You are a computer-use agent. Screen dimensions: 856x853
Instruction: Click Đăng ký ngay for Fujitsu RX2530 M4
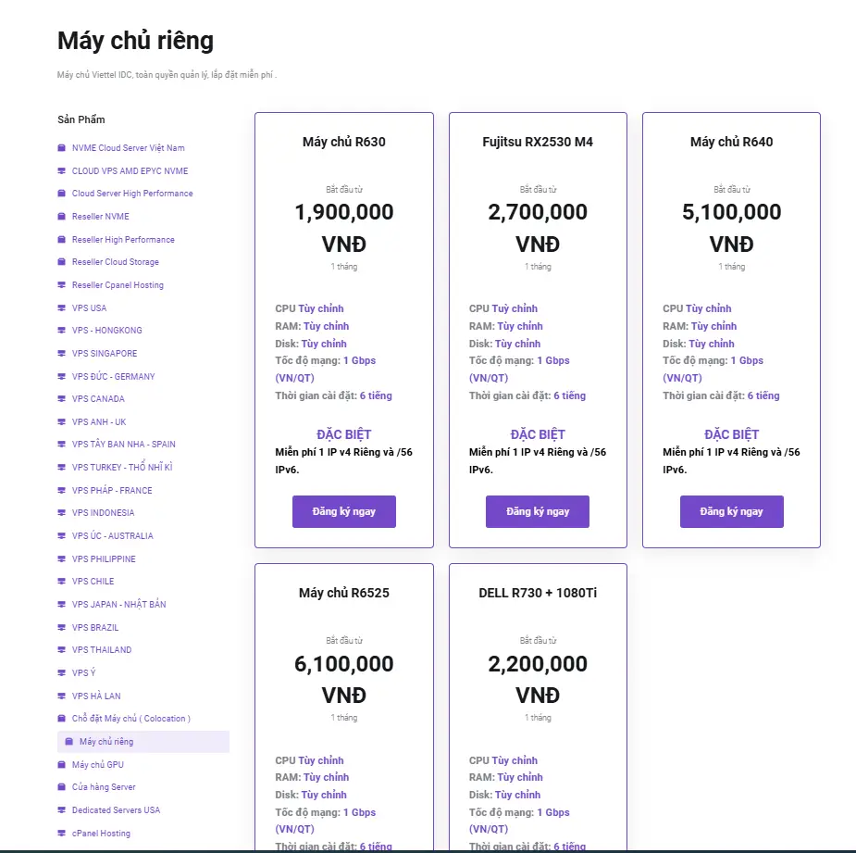pos(538,511)
